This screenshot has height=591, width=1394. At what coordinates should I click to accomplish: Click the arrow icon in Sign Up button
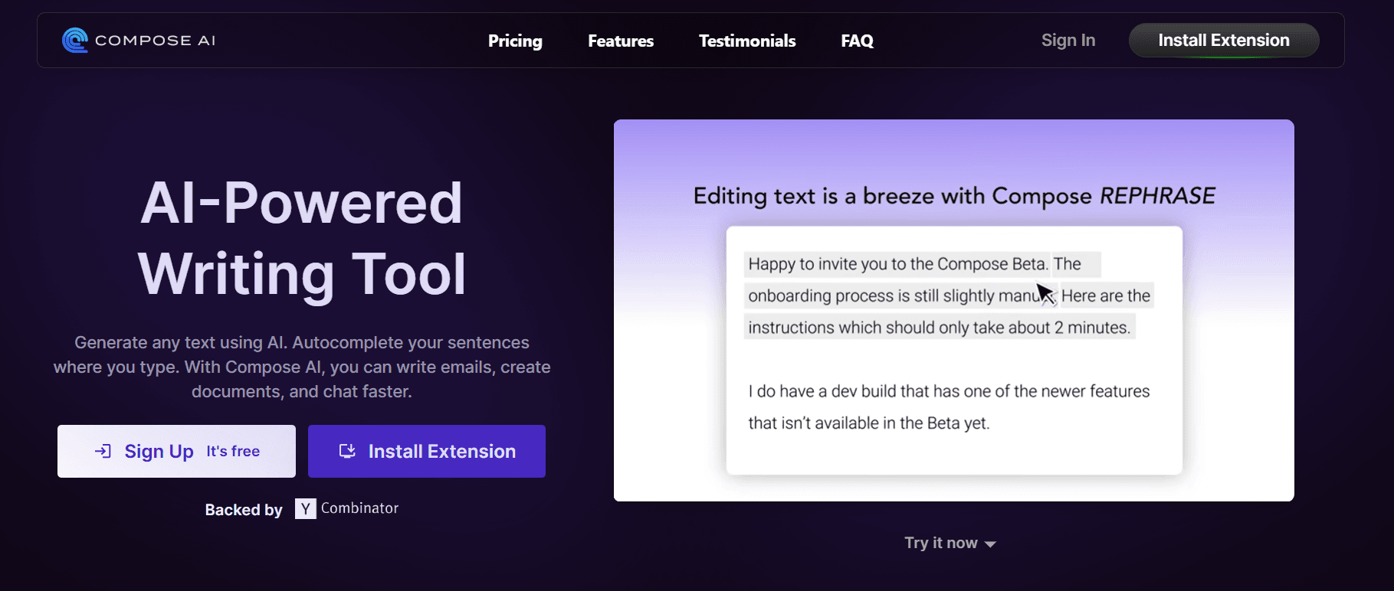click(103, 451)
